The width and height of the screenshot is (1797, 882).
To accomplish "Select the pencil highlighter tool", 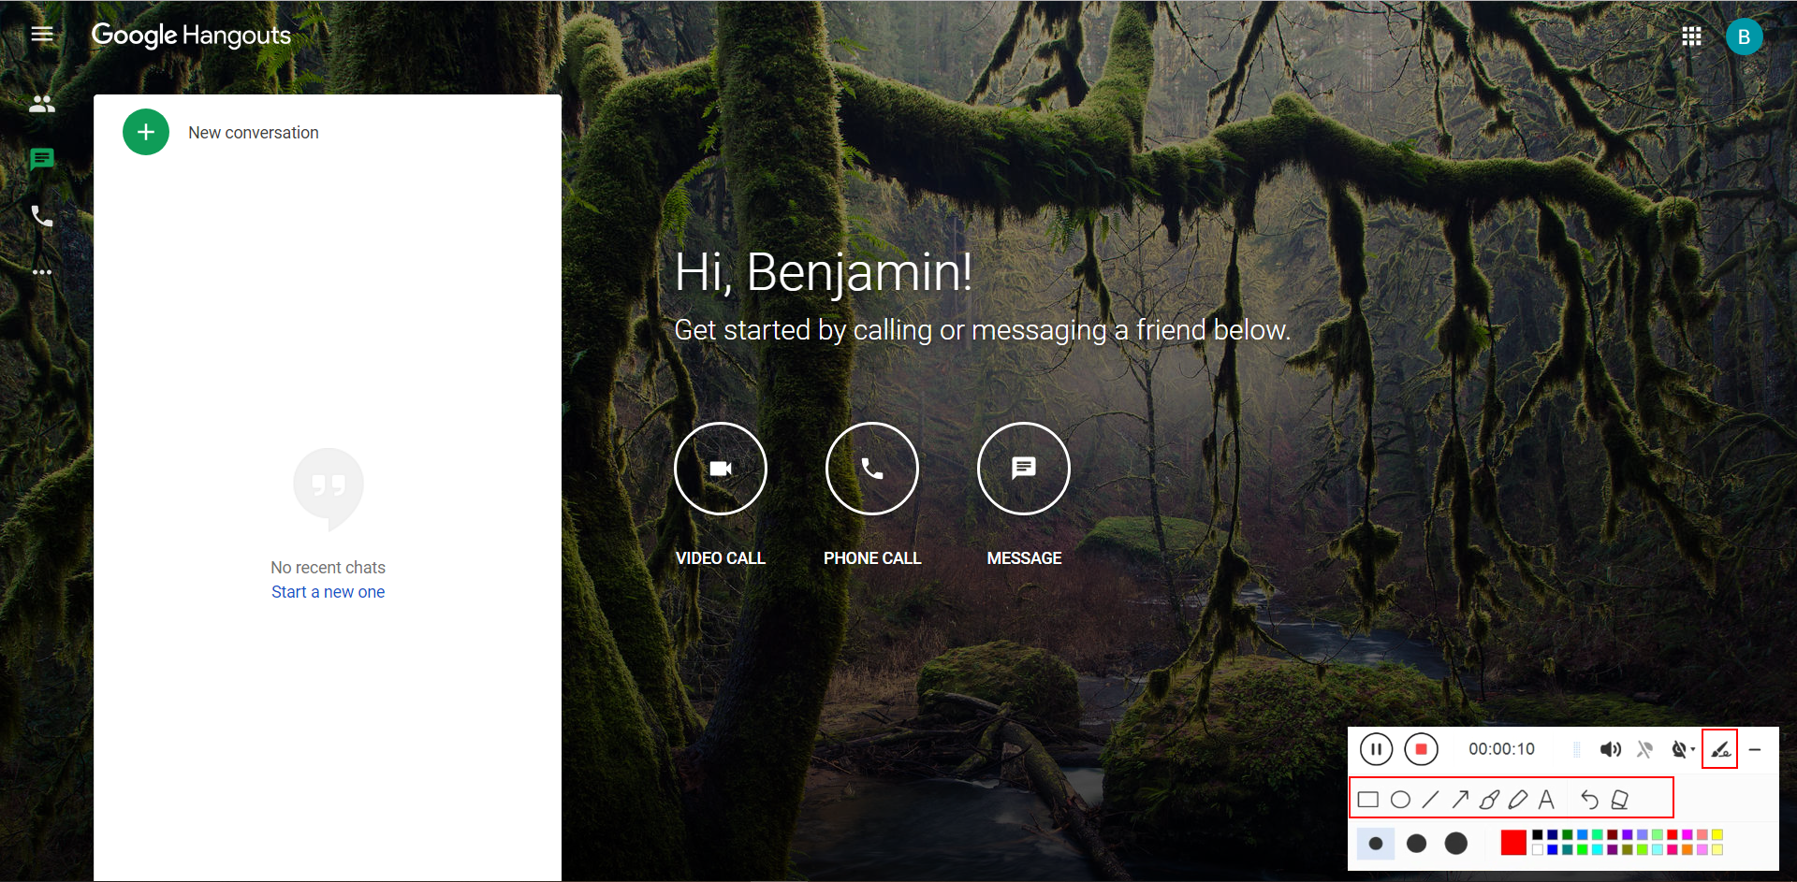I will tap(1517, 800).
